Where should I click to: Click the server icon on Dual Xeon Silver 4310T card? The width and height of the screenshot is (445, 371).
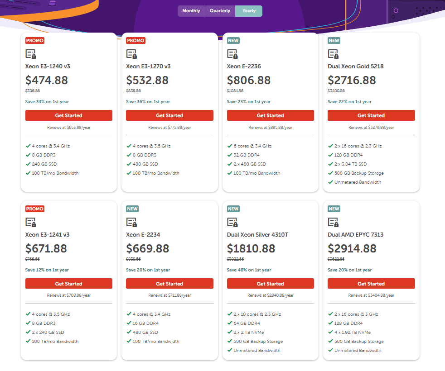tap(232, 222)
